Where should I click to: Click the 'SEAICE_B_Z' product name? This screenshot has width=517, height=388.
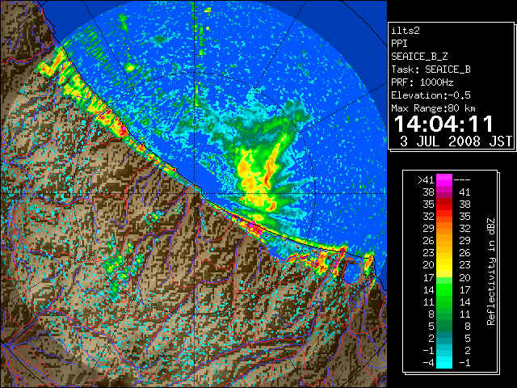pos(419,57)
